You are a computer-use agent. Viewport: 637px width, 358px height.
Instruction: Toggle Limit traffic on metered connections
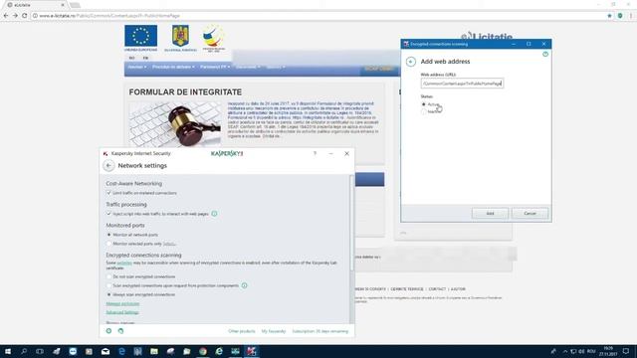pyautogui.click(x=108, y=193)
